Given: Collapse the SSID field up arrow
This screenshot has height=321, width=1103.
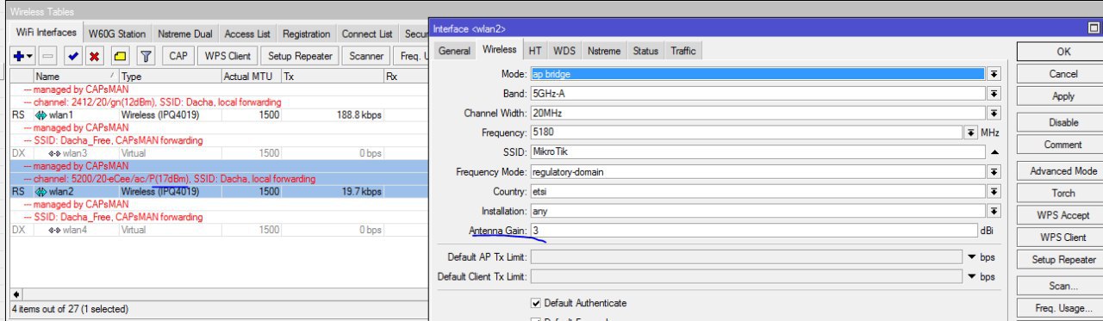Looking at the screenshot, I should coord(994,152).
